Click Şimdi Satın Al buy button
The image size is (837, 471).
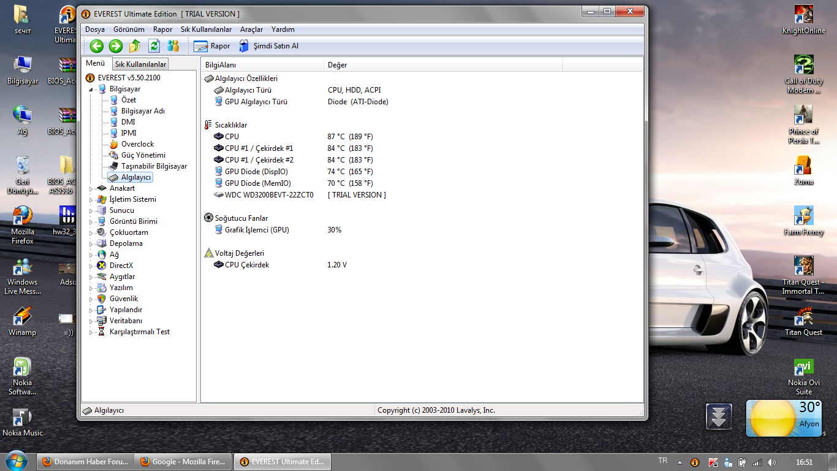click(268, 46)
